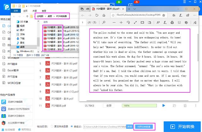Click the Explorer nav pane scroll-down arrow
Viewport: 202px width, 132px height.
[x=38, y=52]
